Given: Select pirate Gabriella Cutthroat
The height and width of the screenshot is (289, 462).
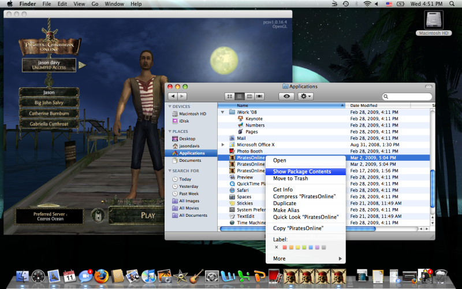Looking at the screenshot, I should point(49,124).
